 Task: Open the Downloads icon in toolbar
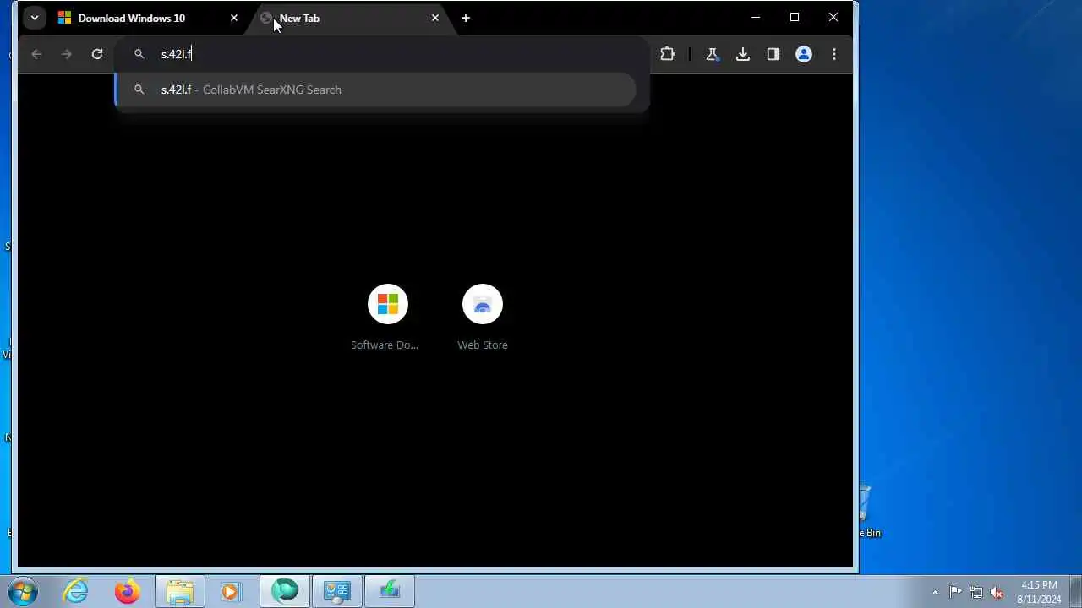743,54
